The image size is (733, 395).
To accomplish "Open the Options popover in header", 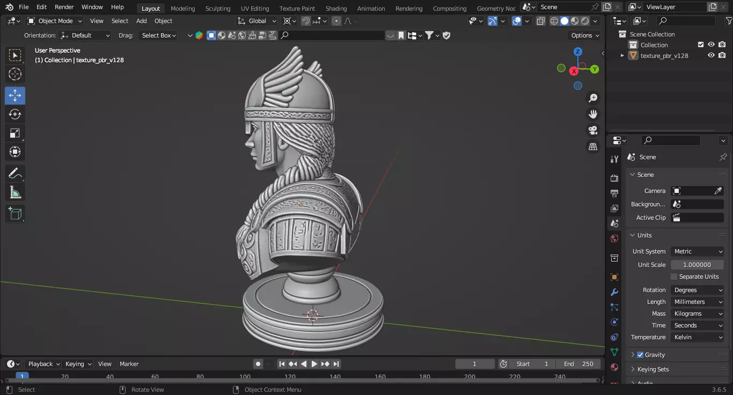I will [585, 35].
